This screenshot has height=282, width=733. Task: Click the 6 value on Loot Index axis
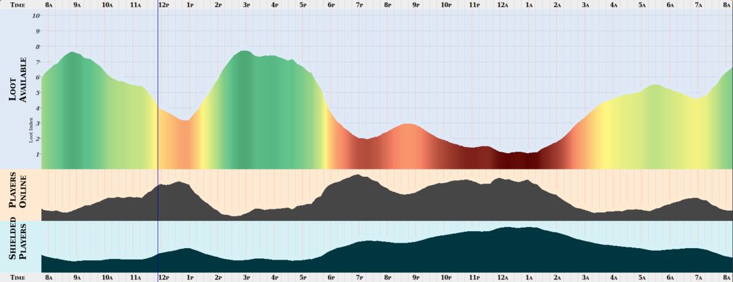(38, 77)
